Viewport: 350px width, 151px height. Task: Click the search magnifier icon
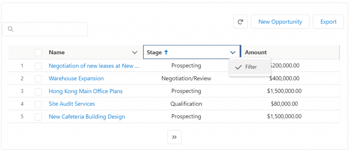pyautogui.click(x=11, y=29)
